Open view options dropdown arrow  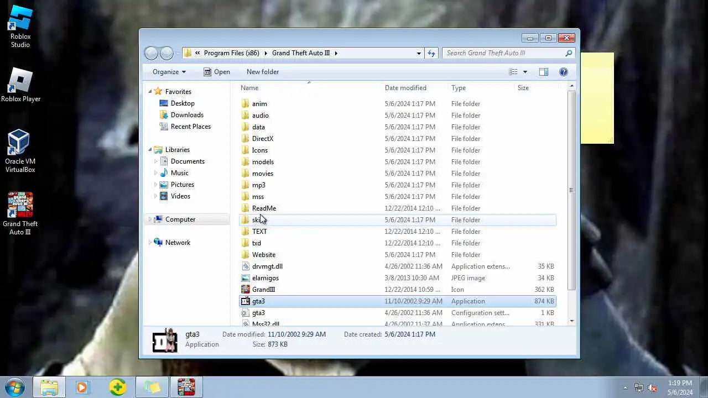coord(525,72)
